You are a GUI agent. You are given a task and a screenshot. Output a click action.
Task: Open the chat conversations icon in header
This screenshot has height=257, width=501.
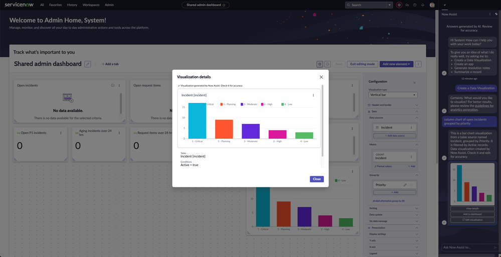coord(407,5)
